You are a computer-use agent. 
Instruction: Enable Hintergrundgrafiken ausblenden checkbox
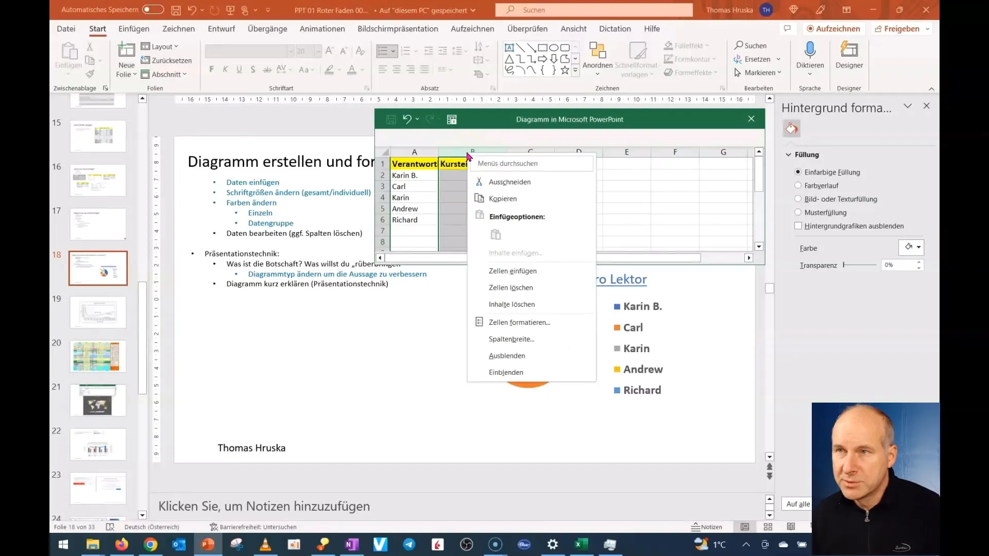point(798,225)
